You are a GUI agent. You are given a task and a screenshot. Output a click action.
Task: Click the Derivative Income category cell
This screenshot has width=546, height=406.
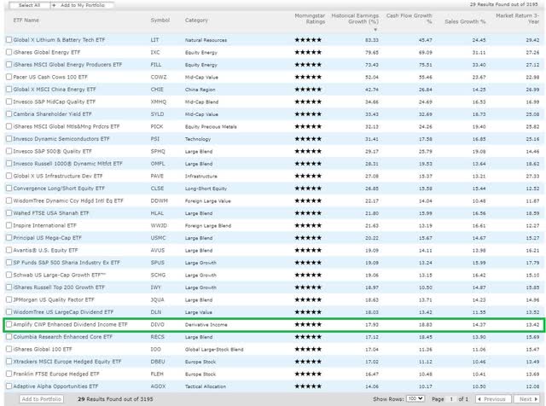click(206, 324)
